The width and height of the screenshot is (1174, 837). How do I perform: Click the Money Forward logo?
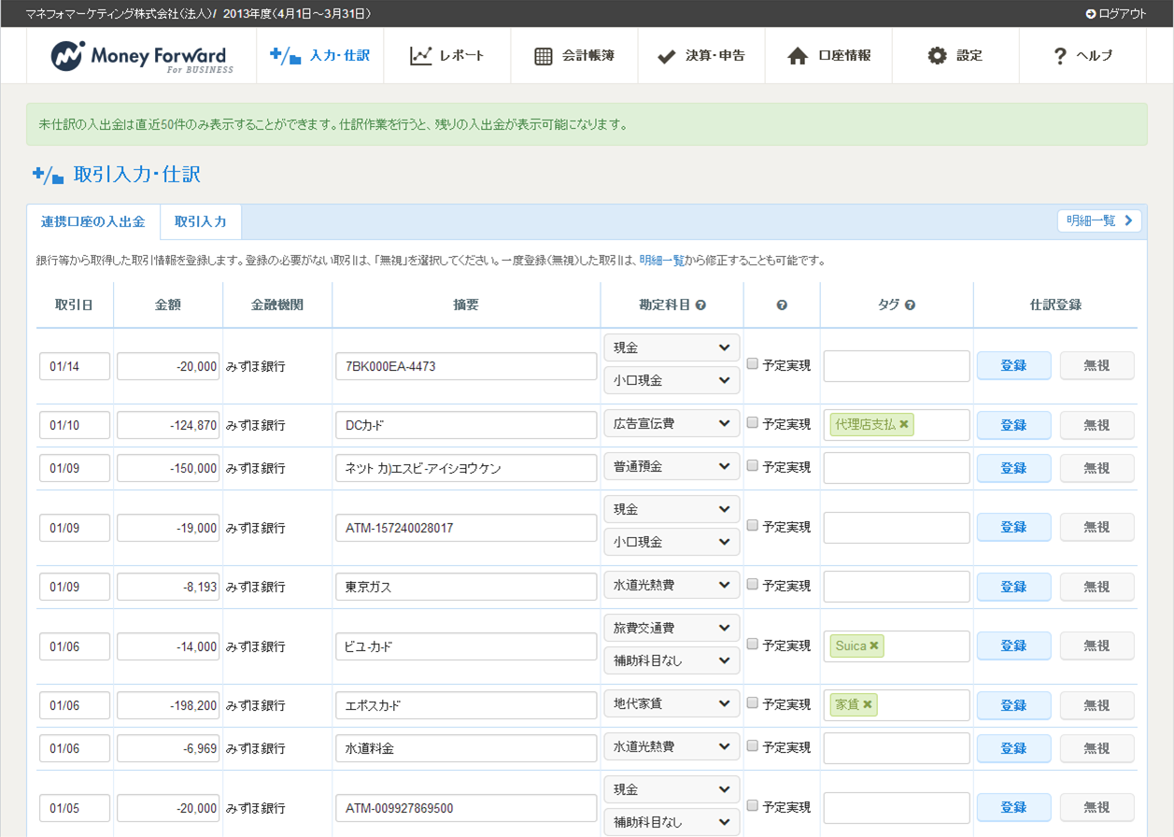pos(142,56)
